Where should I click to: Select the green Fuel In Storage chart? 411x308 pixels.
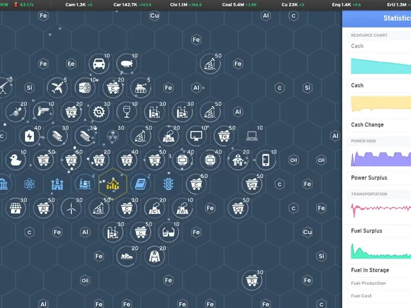(x=381, y=251)
